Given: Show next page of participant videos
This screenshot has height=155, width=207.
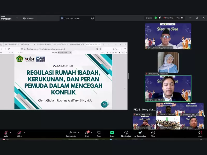Looking at the screenshot, I should [204, 116].
